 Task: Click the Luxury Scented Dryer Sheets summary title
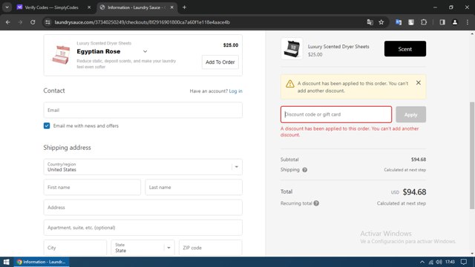tap(338, 47)
